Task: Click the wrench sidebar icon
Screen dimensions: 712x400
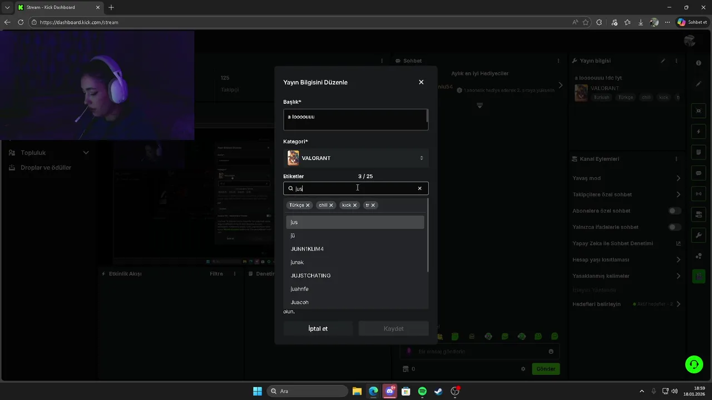Action: pos(699,235)
